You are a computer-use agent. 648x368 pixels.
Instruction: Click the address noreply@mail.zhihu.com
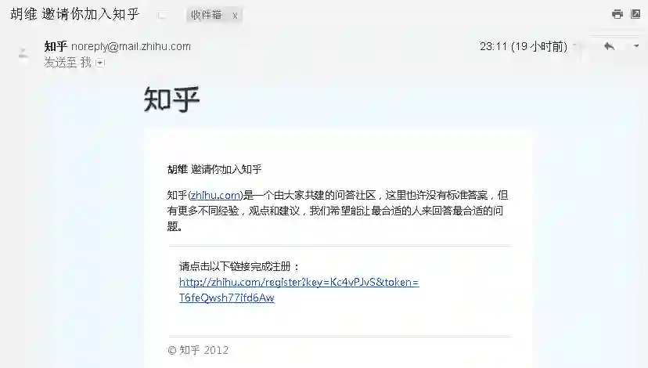click(x=131, y=46)
